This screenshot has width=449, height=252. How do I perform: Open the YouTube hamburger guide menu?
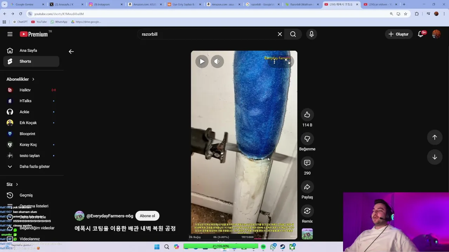pyautogui.click(x=10, y=34)
